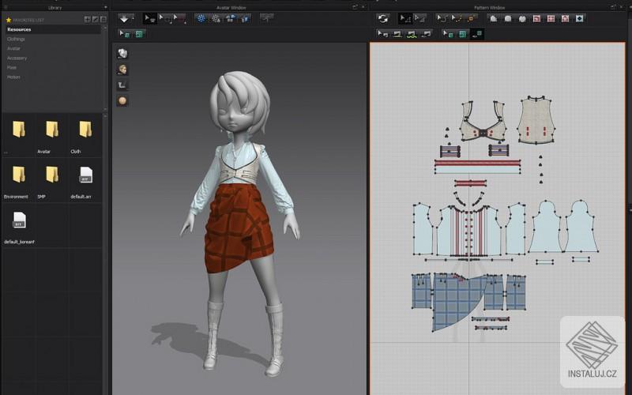Open the Cloth folder
The image size is (632, 395).
pos(85,130)
